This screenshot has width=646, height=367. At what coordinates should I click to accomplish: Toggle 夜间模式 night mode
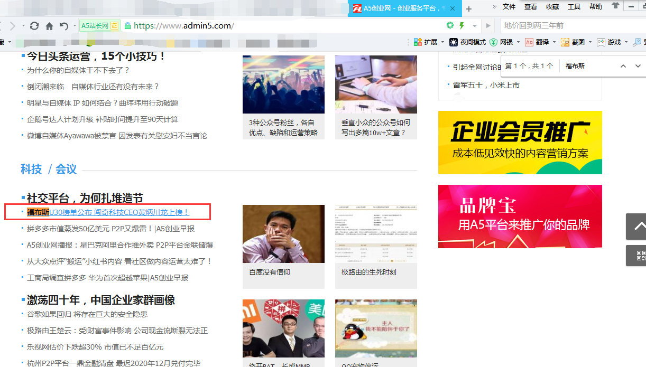click(454, 42)
